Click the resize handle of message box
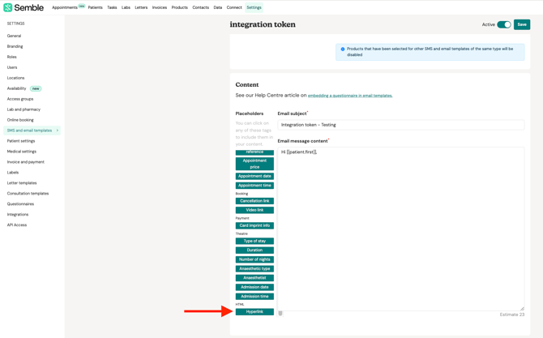543x338 pixels. 522,308
